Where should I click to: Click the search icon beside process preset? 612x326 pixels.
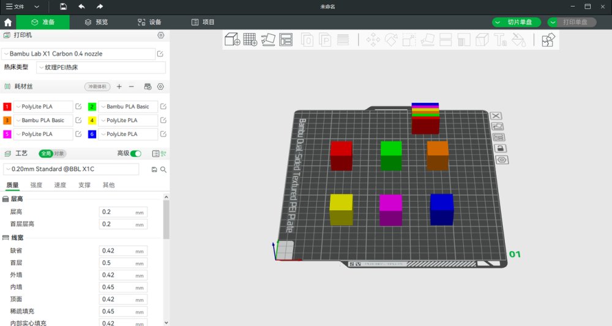click(x=163, y=169)
